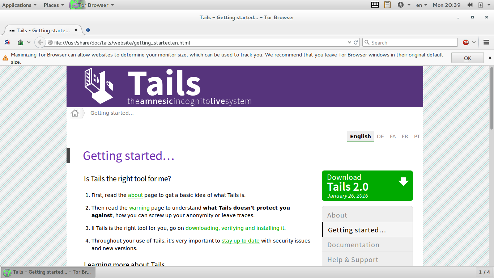Click the volume speaker icon
Viewport: 494px width, 278px height.
click(x=470, y=5)
